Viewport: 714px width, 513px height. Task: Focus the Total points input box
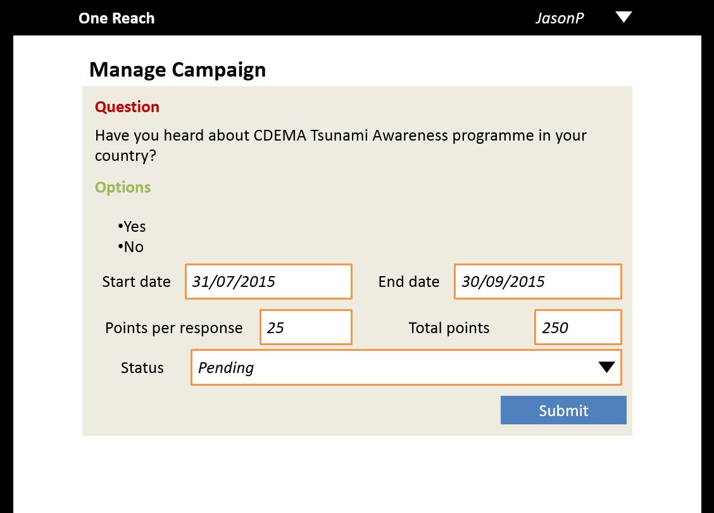coord(577,327)
